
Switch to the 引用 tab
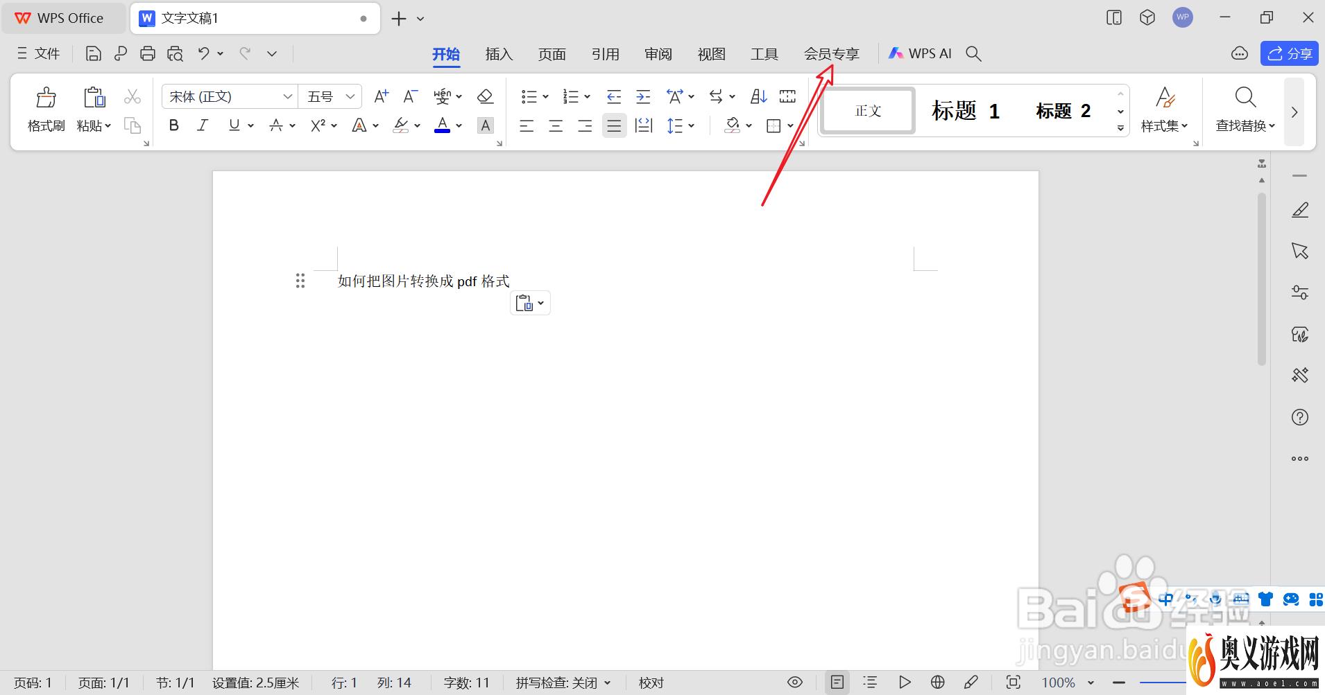tap(606, 54)
